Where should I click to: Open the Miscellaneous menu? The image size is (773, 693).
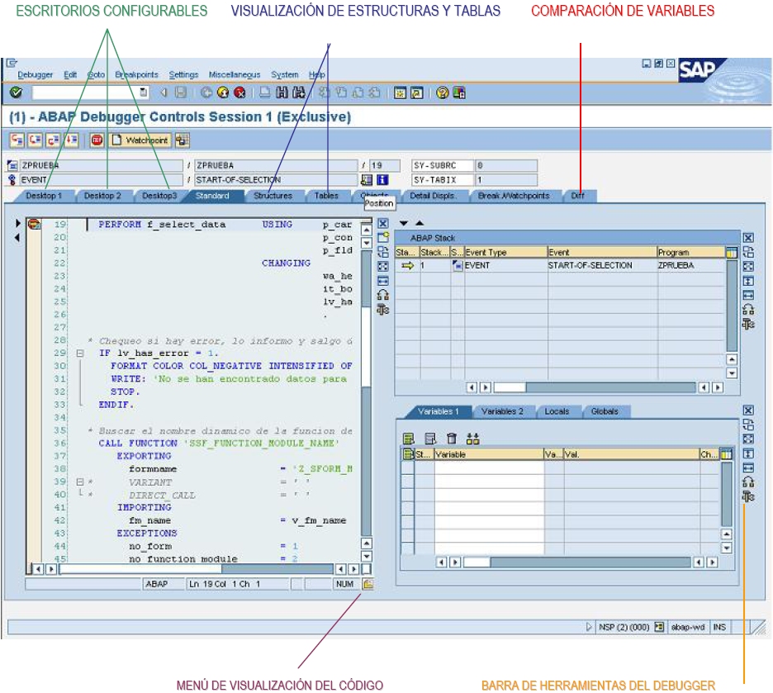pos(235,74)
